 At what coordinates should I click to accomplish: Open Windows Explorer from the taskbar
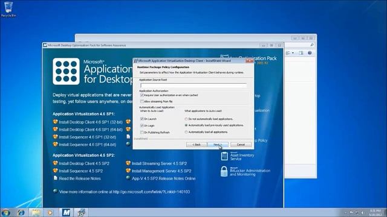pos(36,213)
